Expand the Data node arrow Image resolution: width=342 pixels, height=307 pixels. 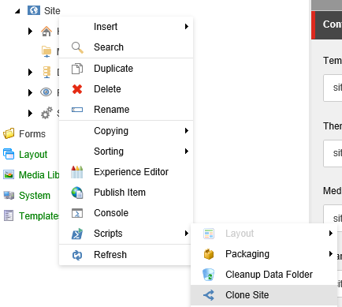(30, 72)
